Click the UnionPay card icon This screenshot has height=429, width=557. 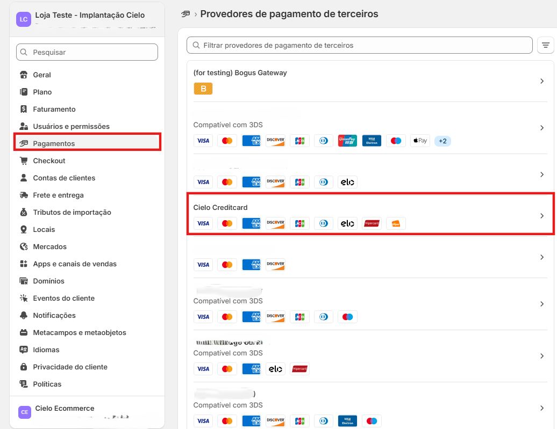347,141
